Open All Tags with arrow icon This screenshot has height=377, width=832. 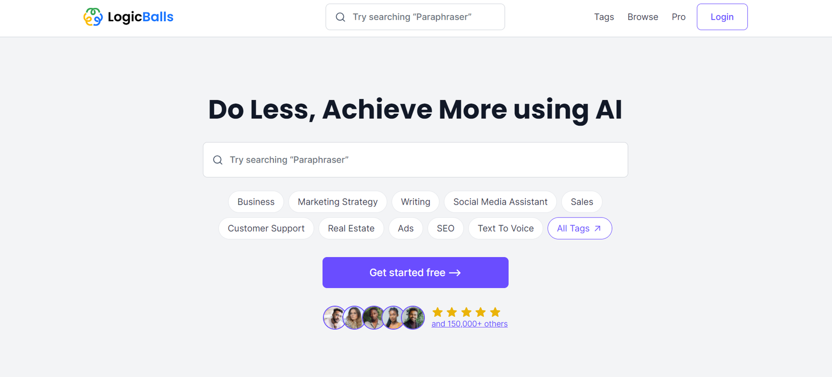pos(579,228)
